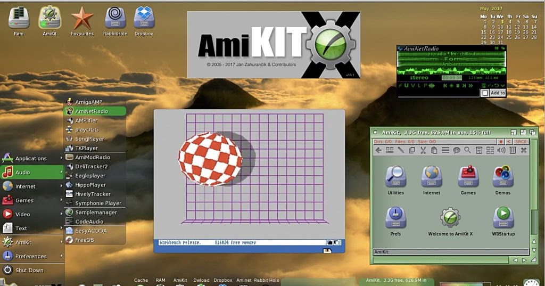Expand the Video submenu
545x286 pixels.
32,214
